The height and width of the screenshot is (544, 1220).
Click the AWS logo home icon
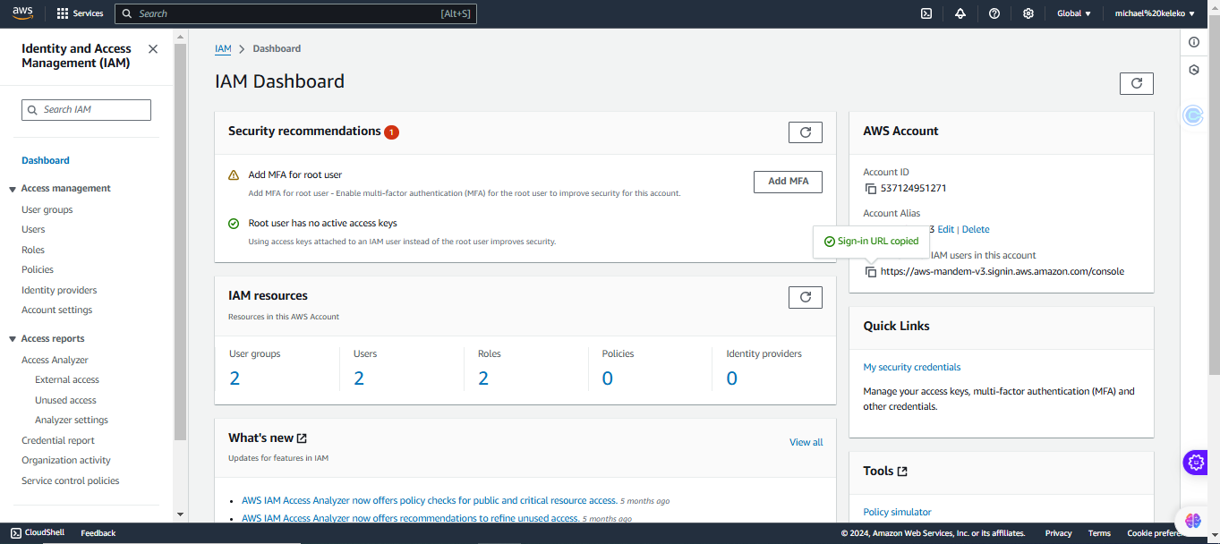(22, 13)
